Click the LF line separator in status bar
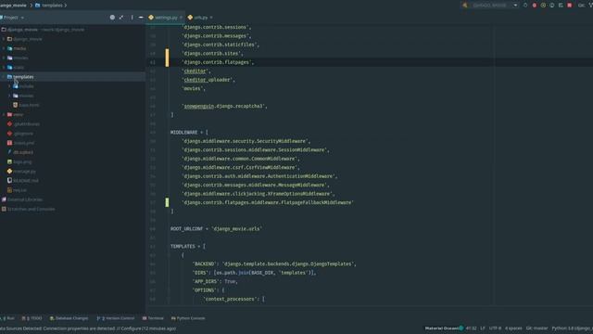593x334 pixels. tap(483, 328)
